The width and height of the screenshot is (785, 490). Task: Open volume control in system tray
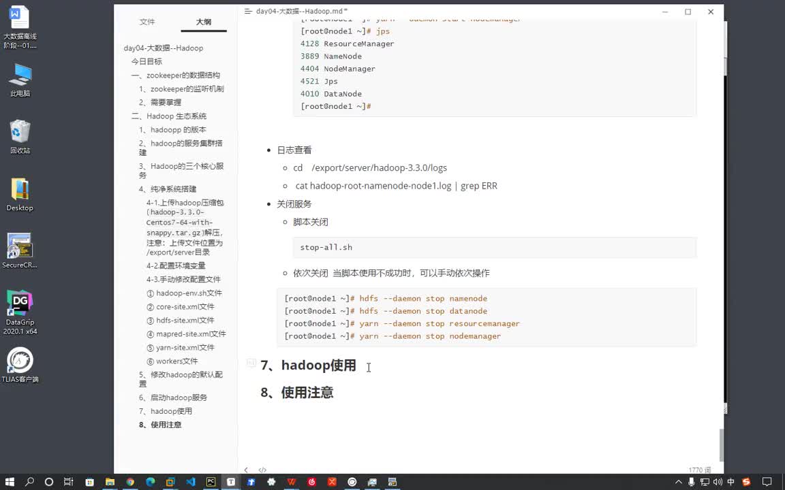pos(718,482)
